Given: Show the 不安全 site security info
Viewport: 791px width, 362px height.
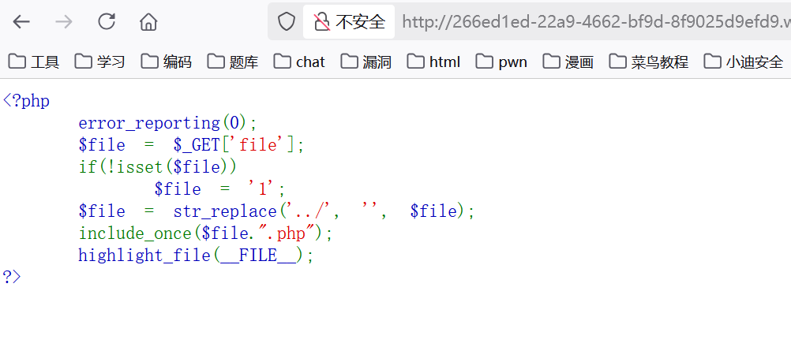Looking at the screenshot, I should (x=349, y=21).
